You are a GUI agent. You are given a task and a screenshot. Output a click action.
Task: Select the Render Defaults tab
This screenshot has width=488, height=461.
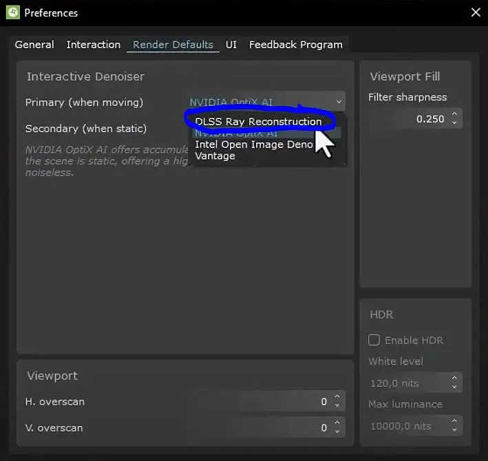click(173, 45)
